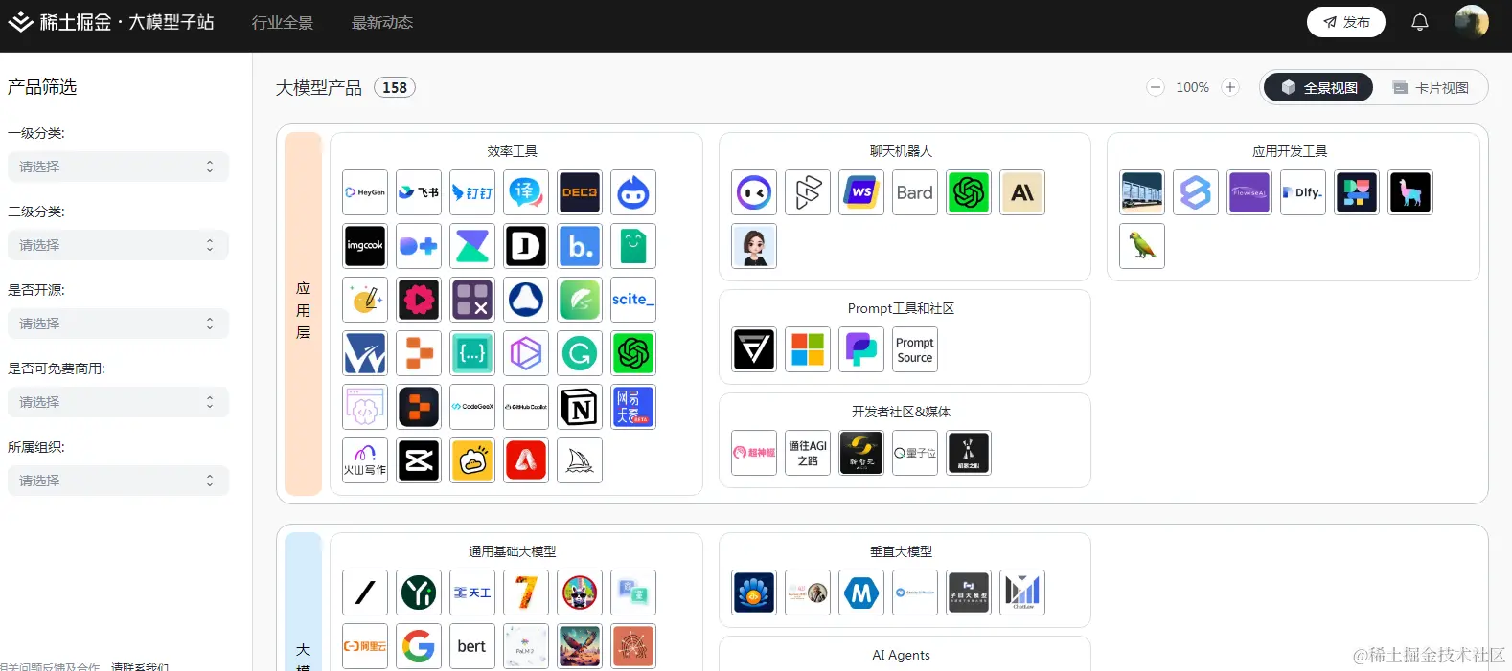Image resolution: width=1512 pixels, height=671 pixels.
Task: Expand the 所属组织 dropdown
Action: pos(118,481)
